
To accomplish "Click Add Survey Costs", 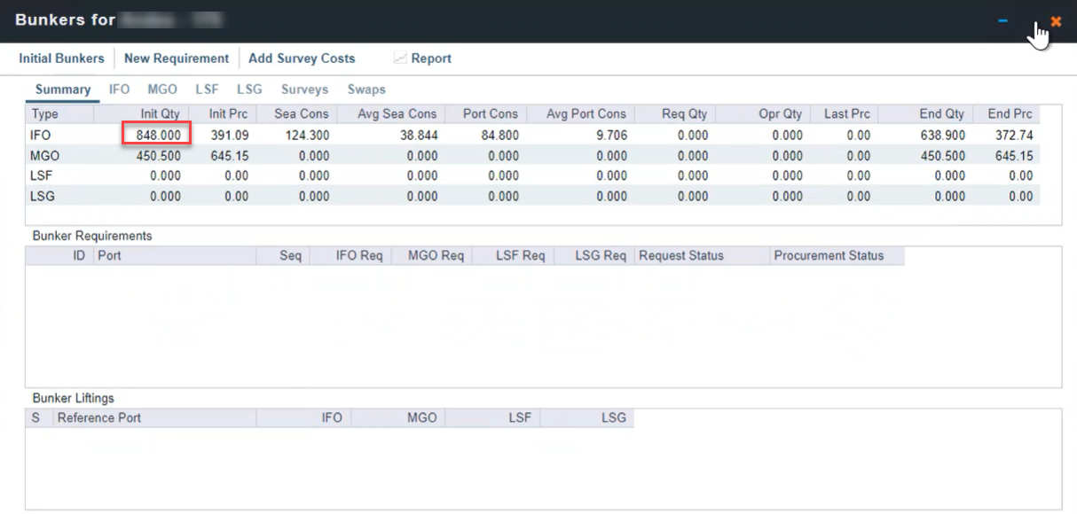I will click(302, 58).
